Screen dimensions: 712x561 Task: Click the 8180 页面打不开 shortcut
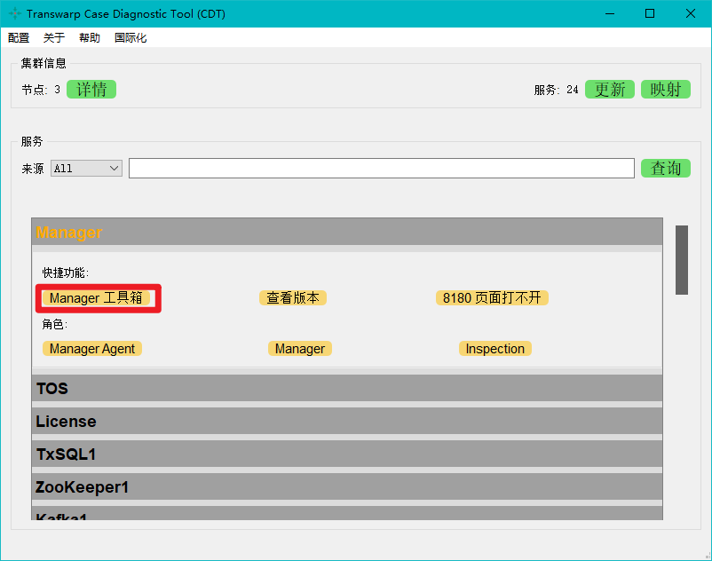point(492,297)
